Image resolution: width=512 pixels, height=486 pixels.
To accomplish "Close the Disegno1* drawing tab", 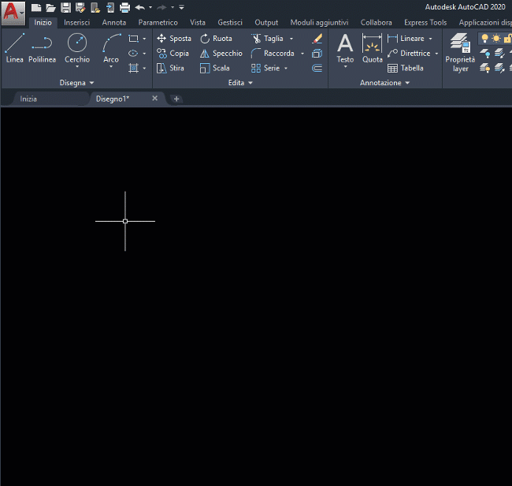I will click(x=154, y=98).
